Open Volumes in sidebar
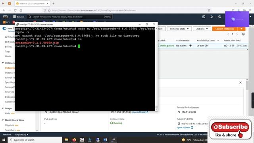Screen dimensions: 254x143 tap(9, 125)
